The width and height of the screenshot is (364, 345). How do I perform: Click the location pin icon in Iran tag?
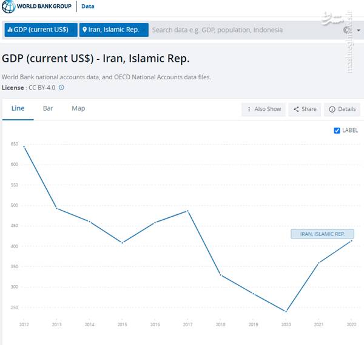click(85, 30)
